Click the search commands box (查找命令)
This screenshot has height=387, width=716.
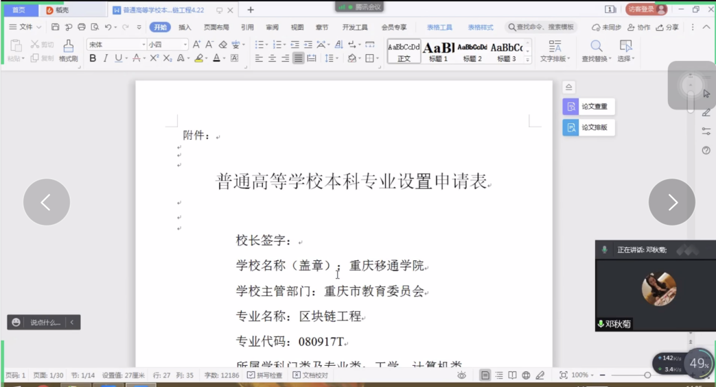541,27
